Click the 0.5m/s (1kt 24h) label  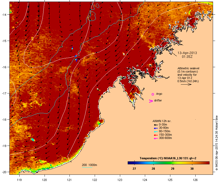(188, 81)
